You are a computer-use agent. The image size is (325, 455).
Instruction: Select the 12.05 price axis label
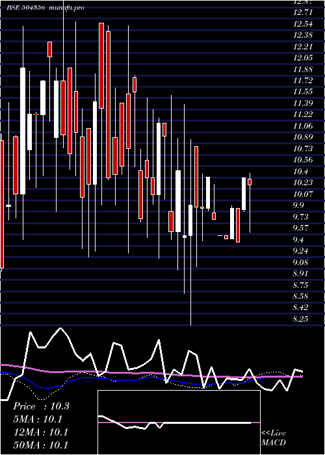point(303,58)
